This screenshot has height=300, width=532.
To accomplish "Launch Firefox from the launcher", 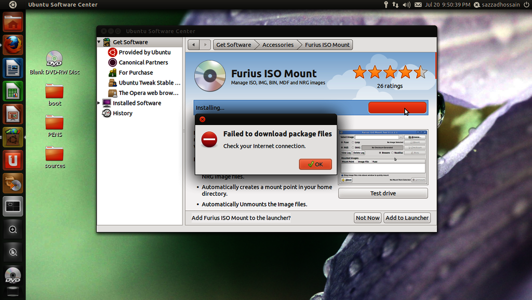I will 12,44.
